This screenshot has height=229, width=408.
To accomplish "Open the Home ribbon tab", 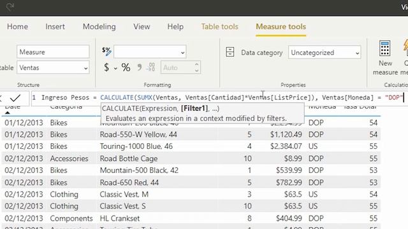I will 17,27.
